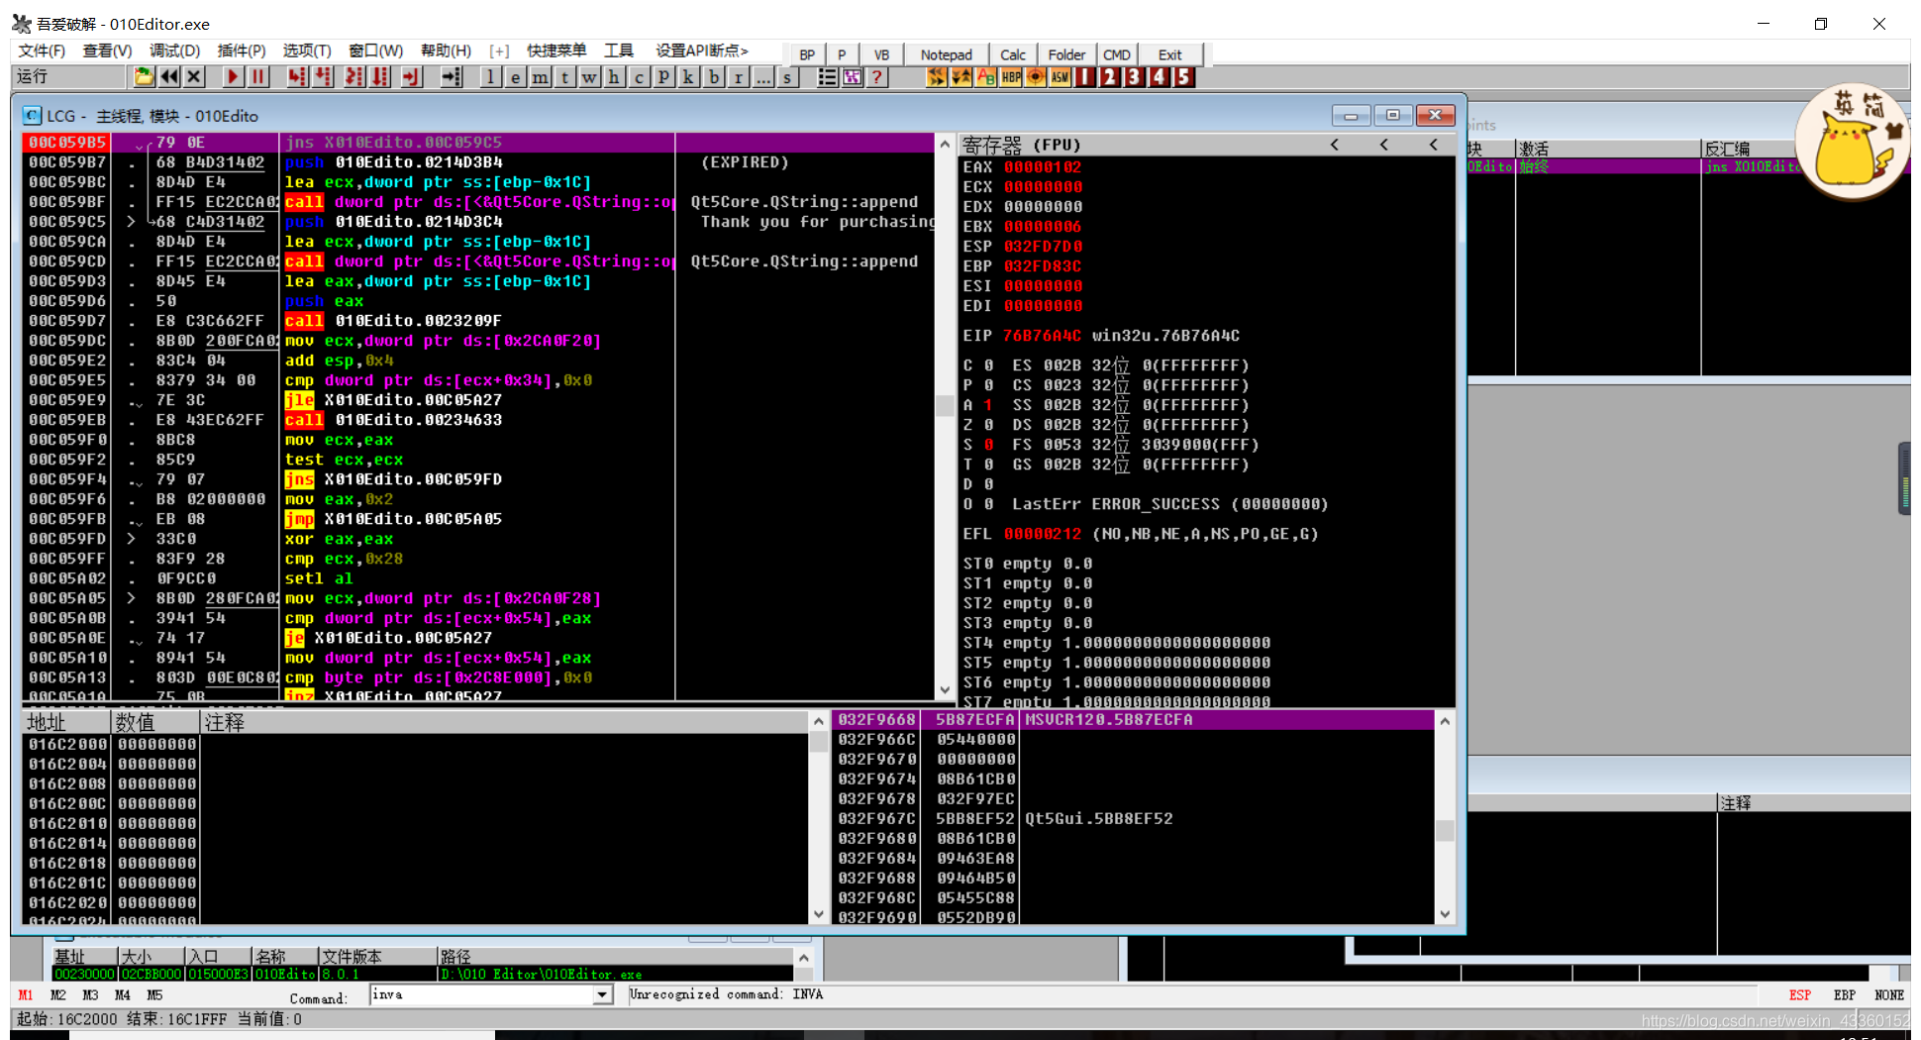Open Threads window with 't' button
This screenshot has height=1040, width=1921.
(x=565, y=77)
